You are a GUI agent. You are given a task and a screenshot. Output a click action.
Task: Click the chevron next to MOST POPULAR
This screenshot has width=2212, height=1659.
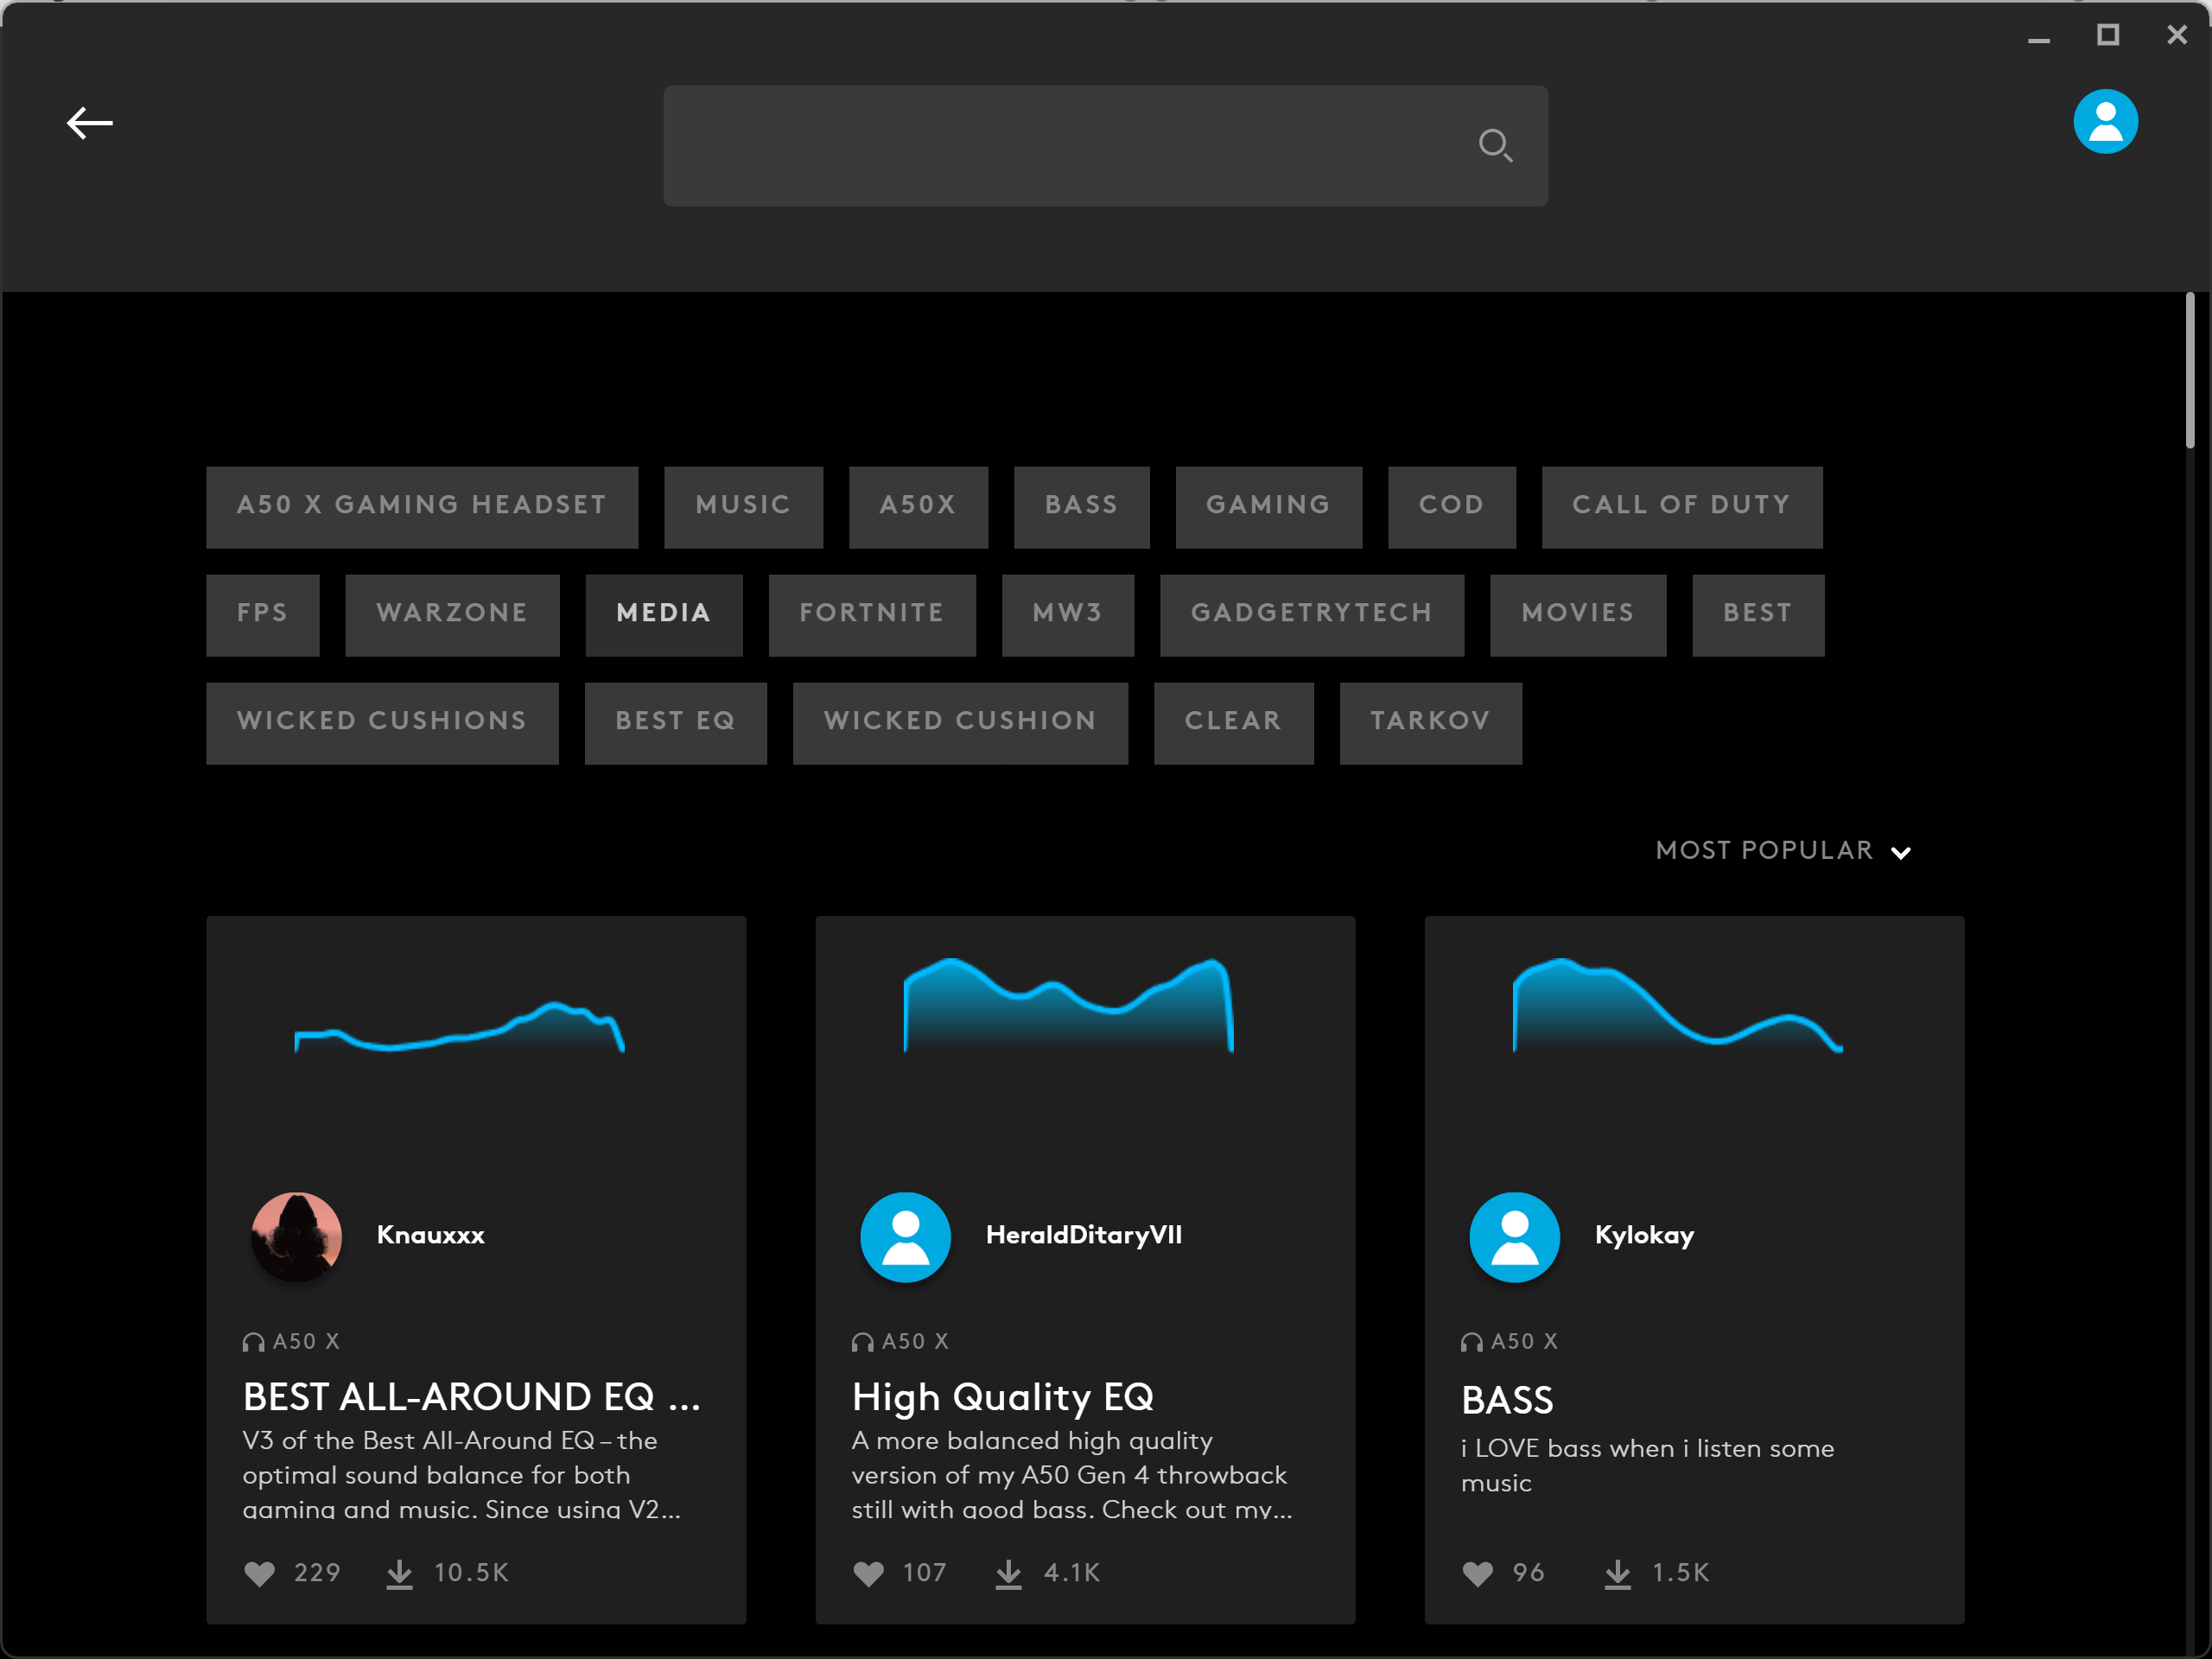pyautogui.click(x=1901, y=853)
